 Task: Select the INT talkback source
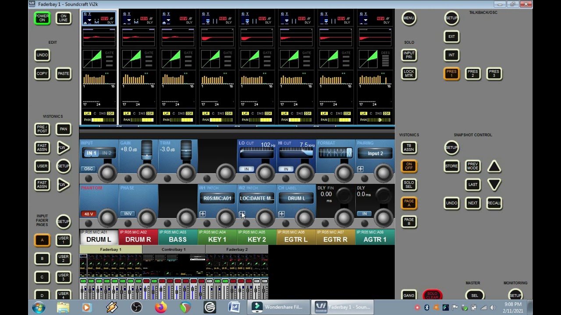[451, 55]
